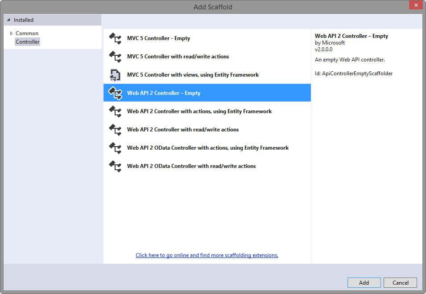Click the Add button
The image size is (426, 294).
[x=364, y=282]
